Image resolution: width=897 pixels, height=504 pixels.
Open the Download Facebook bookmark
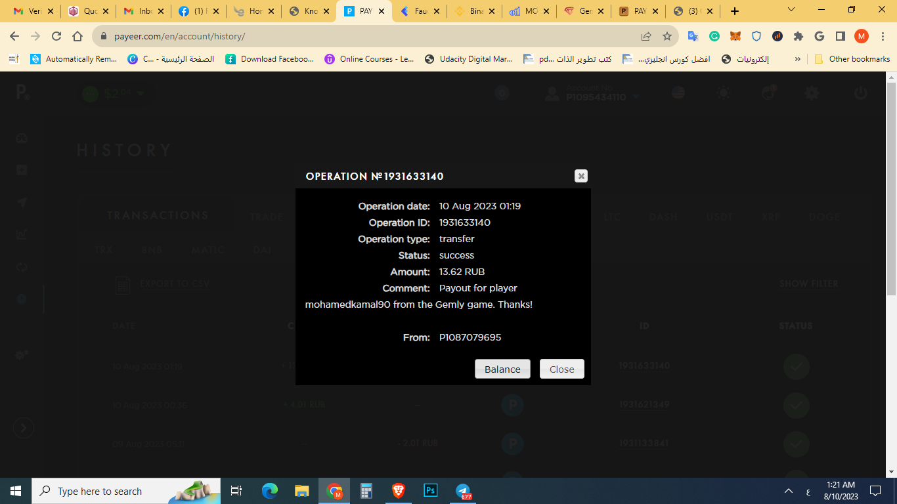pos(269,59)
